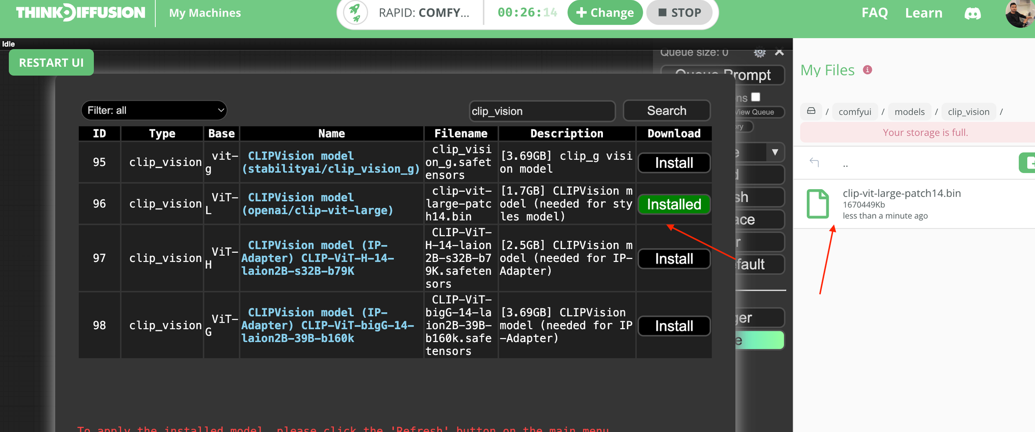1035x432 pixels.
Task: Close the ComfyUI menu panel with X
Action: (779, 52)
